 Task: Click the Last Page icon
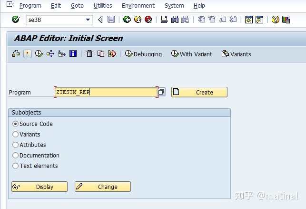pyautogui.click(x=233, y=20)
